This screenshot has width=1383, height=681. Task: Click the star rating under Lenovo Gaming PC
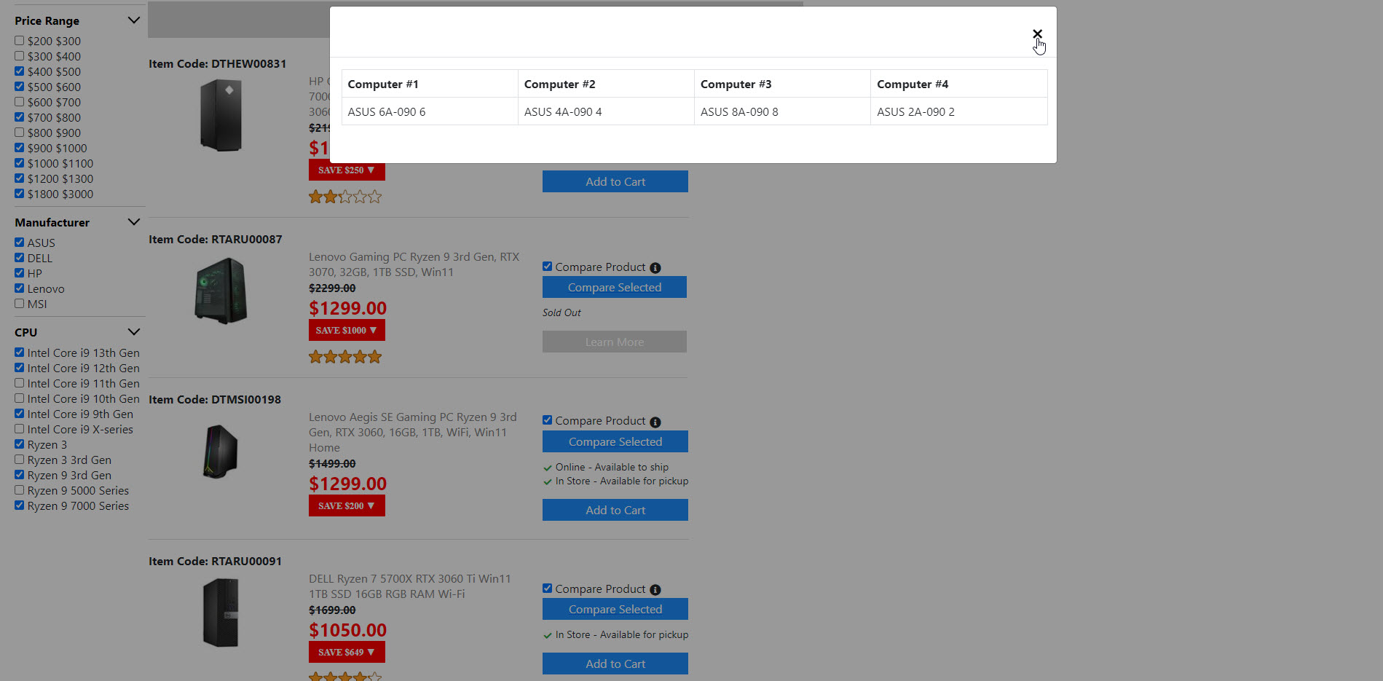coord(345,357)
